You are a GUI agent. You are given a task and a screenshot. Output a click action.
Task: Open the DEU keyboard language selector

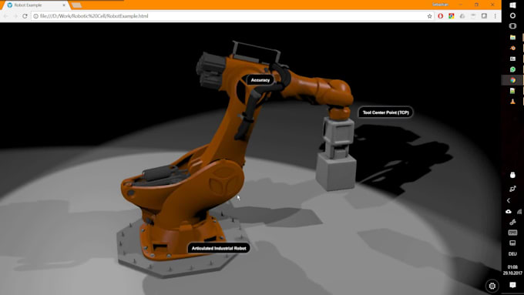pyautogui.click(x=512, y=254)
